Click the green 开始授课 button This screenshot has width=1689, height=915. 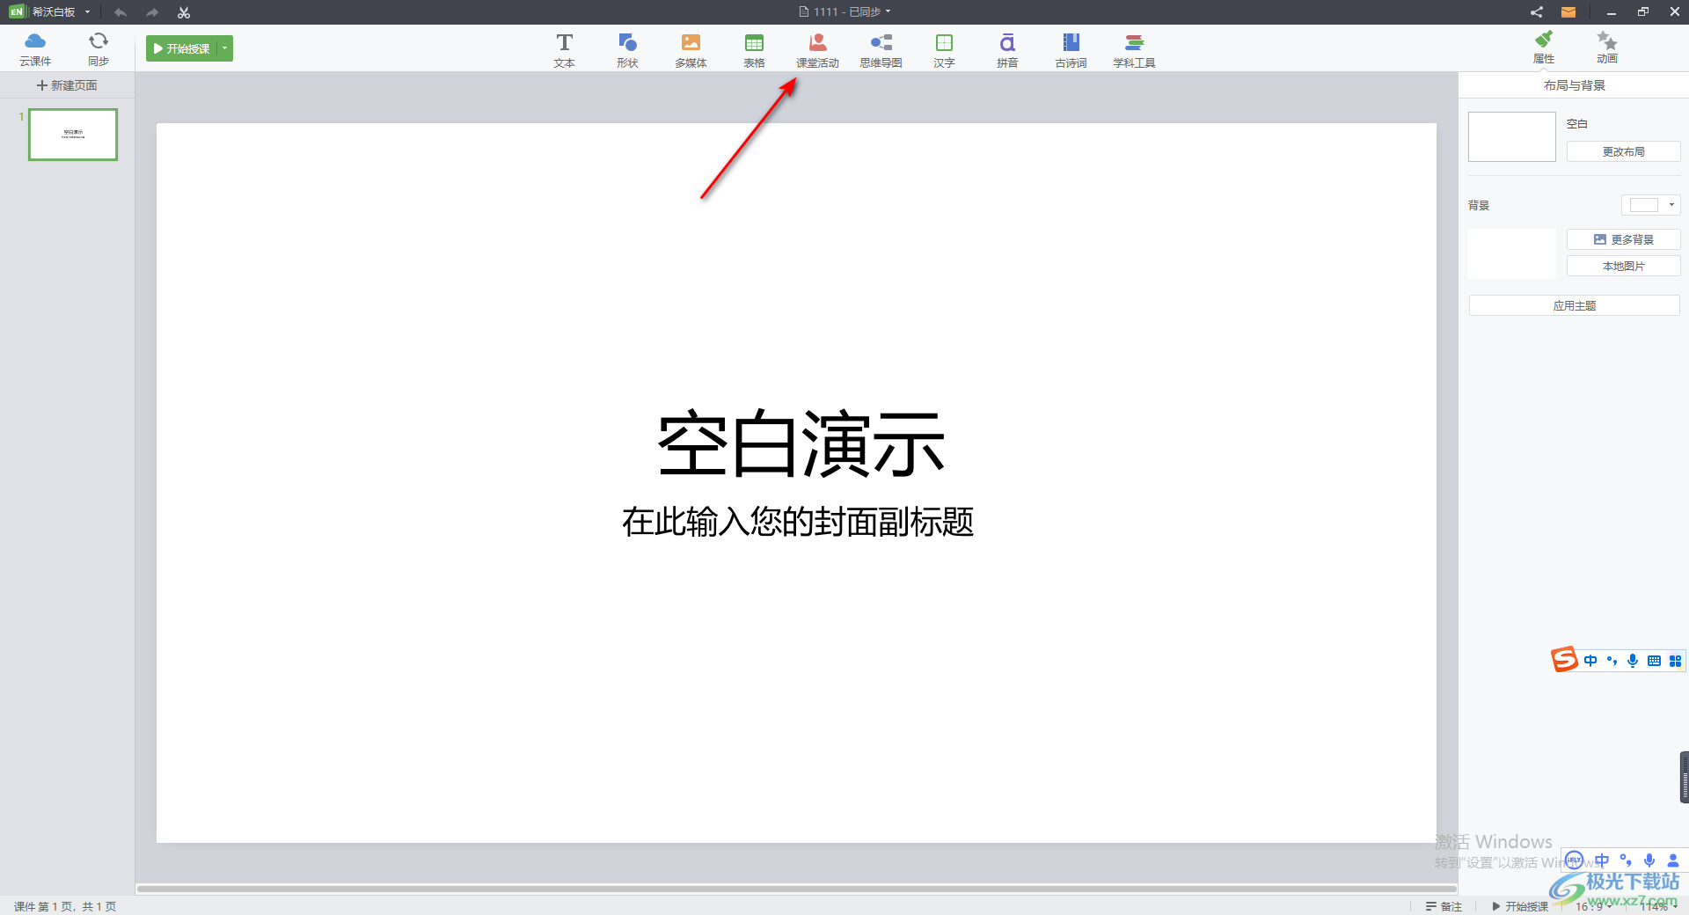[x=182, y=48]
